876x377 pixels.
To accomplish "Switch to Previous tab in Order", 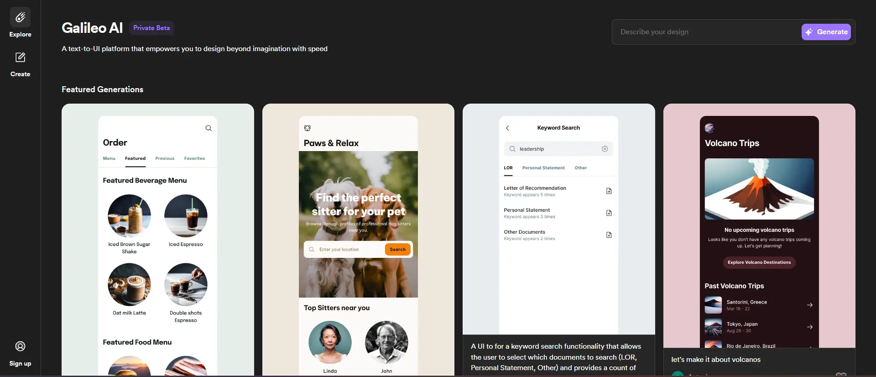I will 165,158.
